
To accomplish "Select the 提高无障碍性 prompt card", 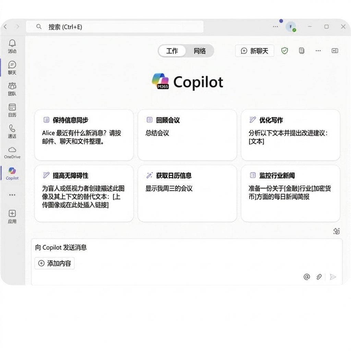I will (84, 193).
